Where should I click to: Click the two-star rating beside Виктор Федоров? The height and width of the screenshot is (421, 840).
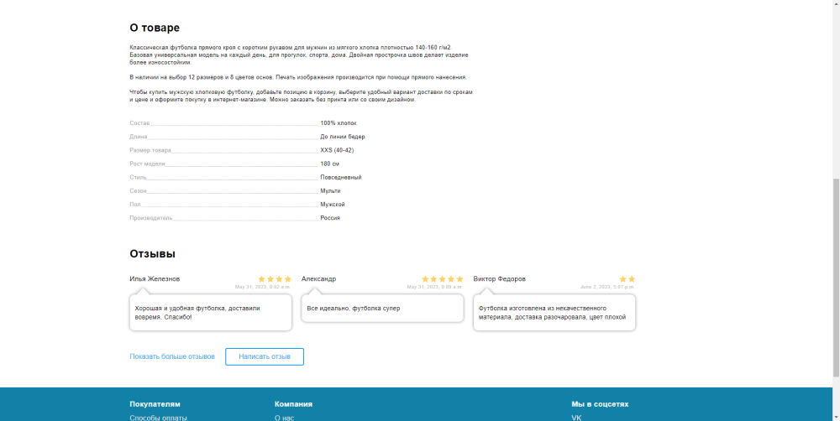627,279
